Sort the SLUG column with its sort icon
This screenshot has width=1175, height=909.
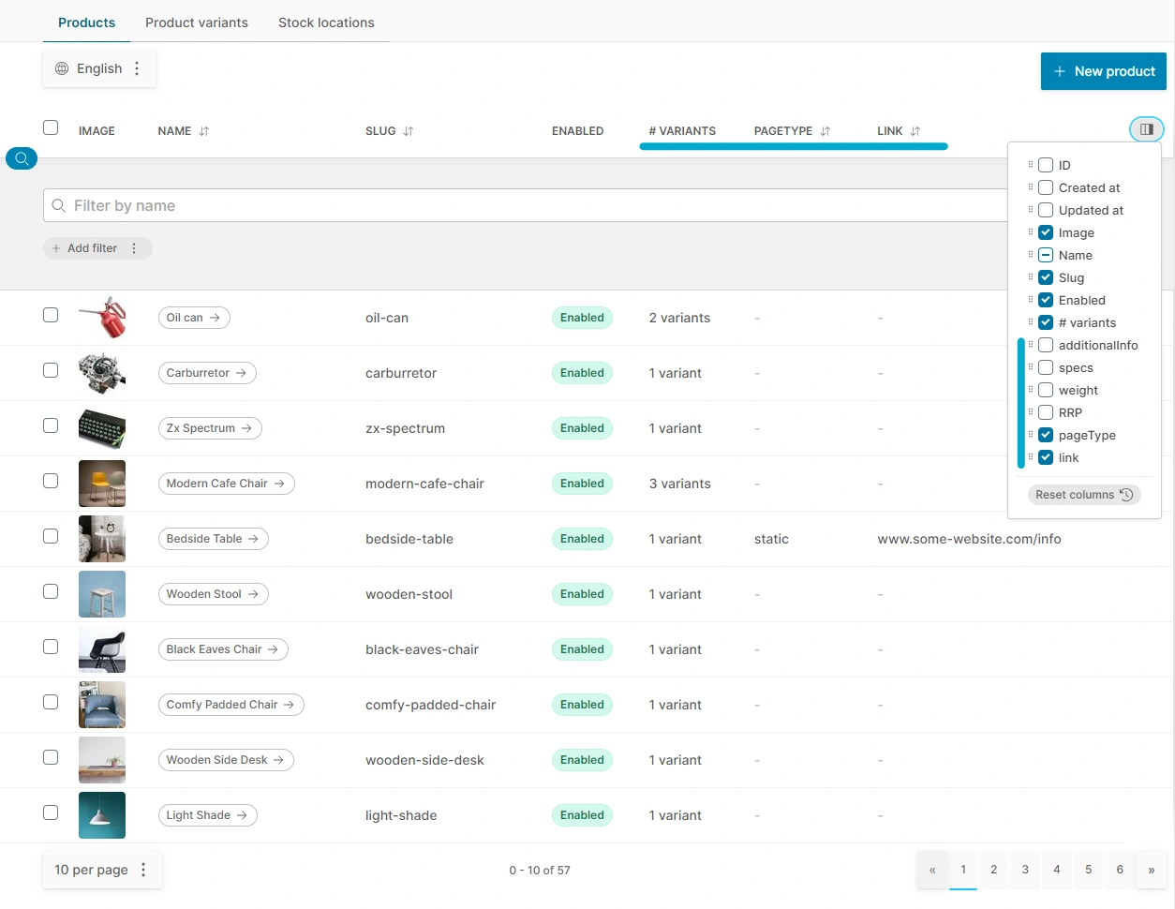coord(409,131)
